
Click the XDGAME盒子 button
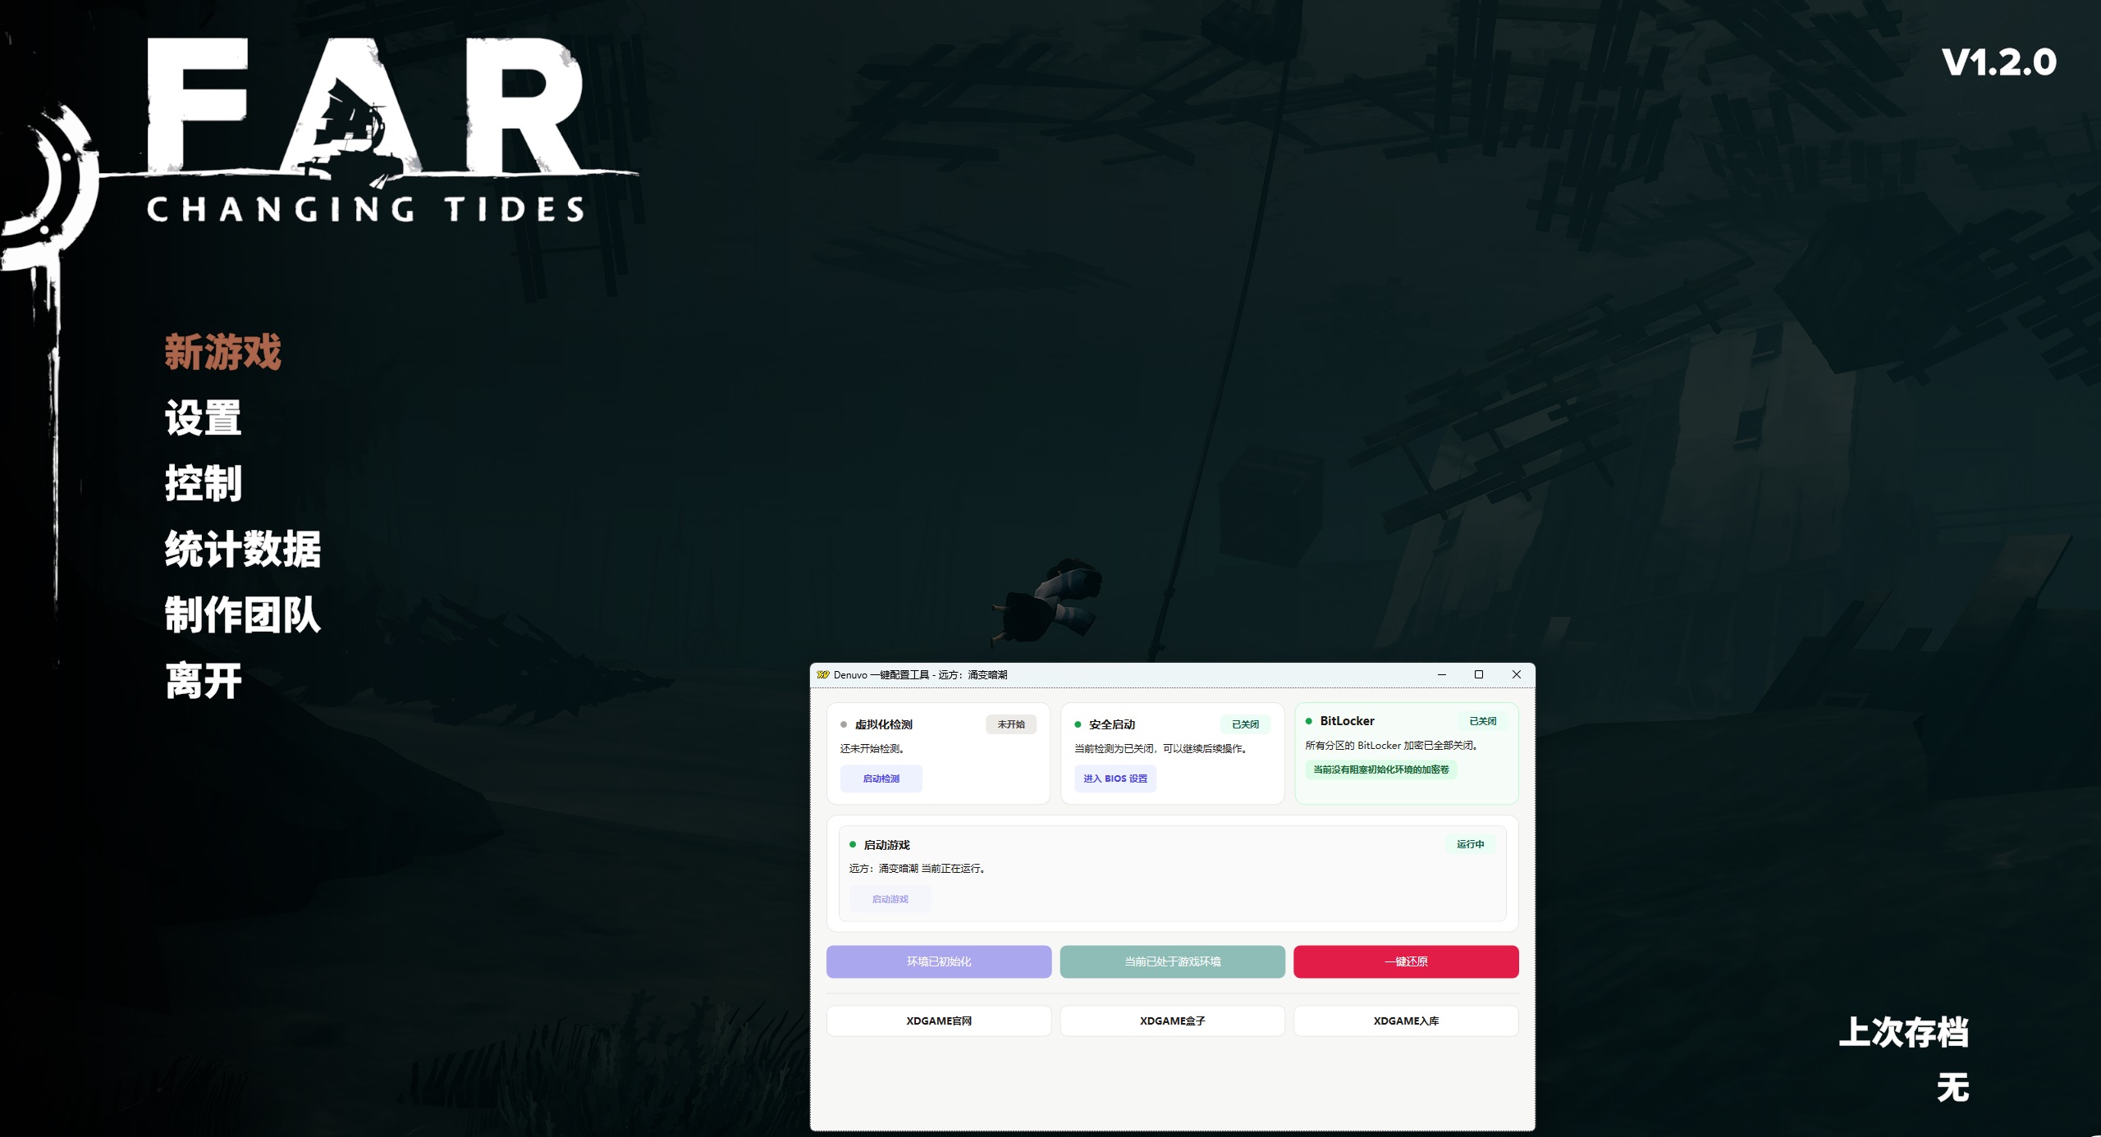1172,1021
